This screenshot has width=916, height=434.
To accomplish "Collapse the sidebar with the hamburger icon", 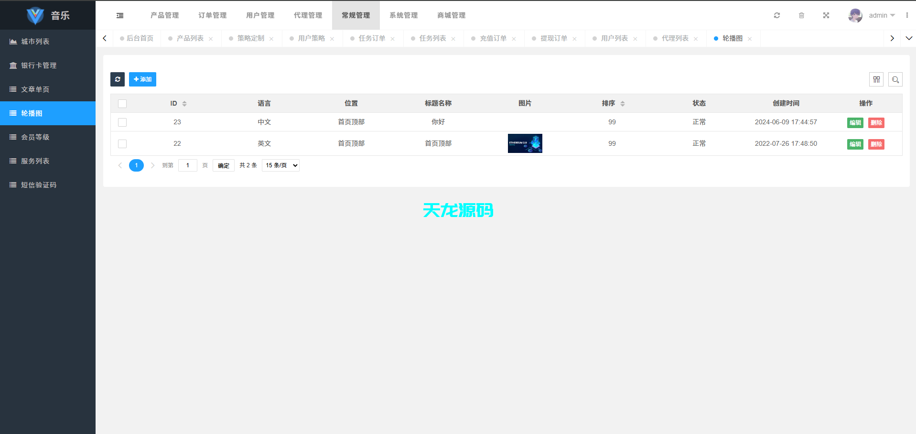I will [119, 15].
